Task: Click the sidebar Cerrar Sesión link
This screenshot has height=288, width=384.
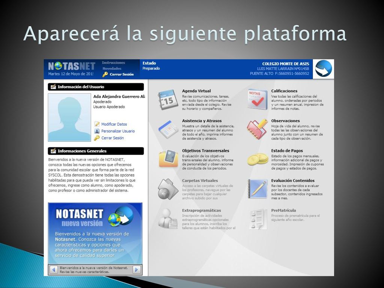Action: point(112,138)
